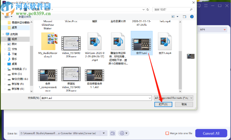Open the output folder icon

(x=113, y=133)
